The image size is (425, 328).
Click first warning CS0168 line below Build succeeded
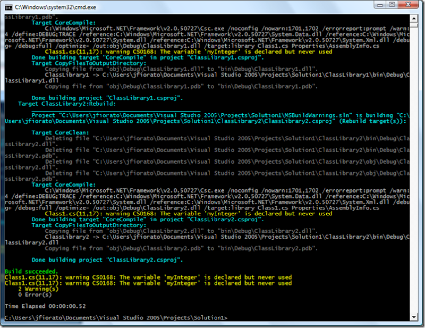148,277
